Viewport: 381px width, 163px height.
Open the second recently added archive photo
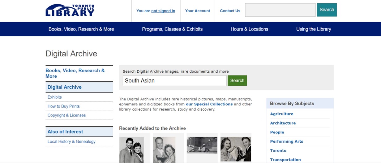(164, 149)
